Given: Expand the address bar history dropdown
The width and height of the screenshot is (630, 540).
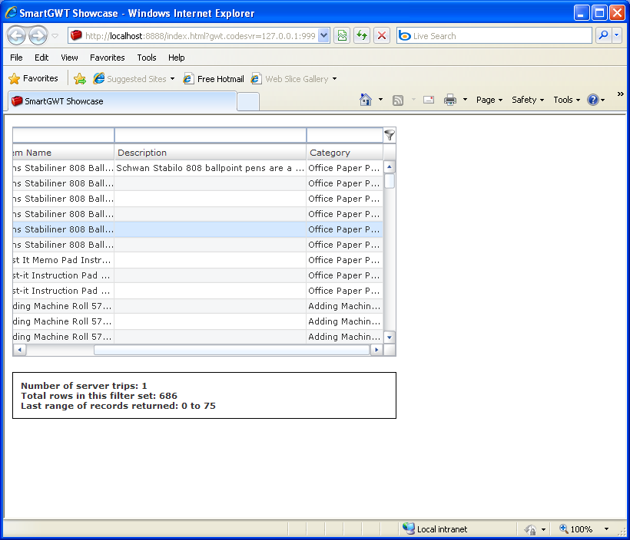Looking at the screenshot, I should click(324, 36).
